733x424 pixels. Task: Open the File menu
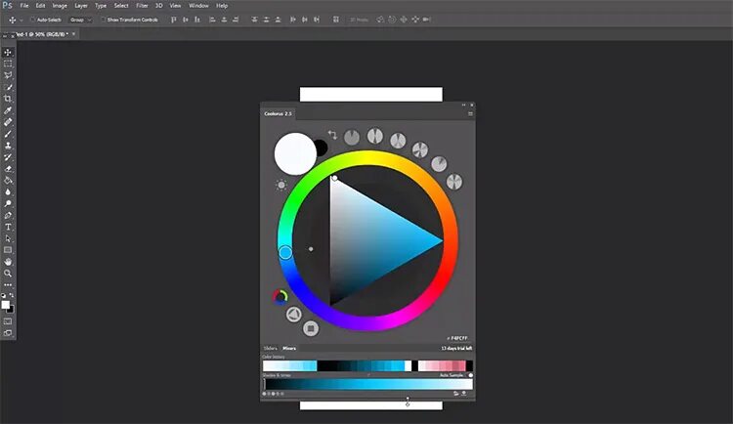pyautogui.click(x=24, y=6)
